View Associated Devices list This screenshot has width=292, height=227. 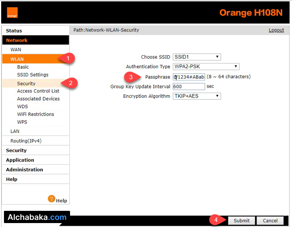tap(38, 99)
